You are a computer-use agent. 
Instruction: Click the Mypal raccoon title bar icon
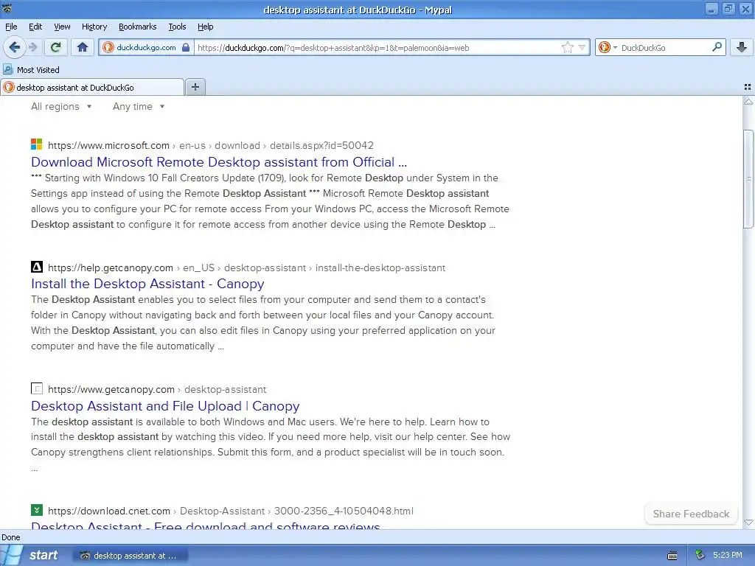pos(7,9)
